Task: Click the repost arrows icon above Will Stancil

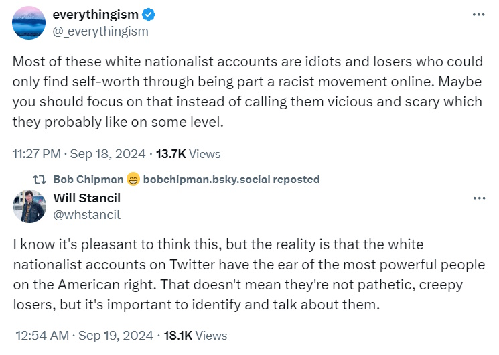Action: click(x=40, y=180)
